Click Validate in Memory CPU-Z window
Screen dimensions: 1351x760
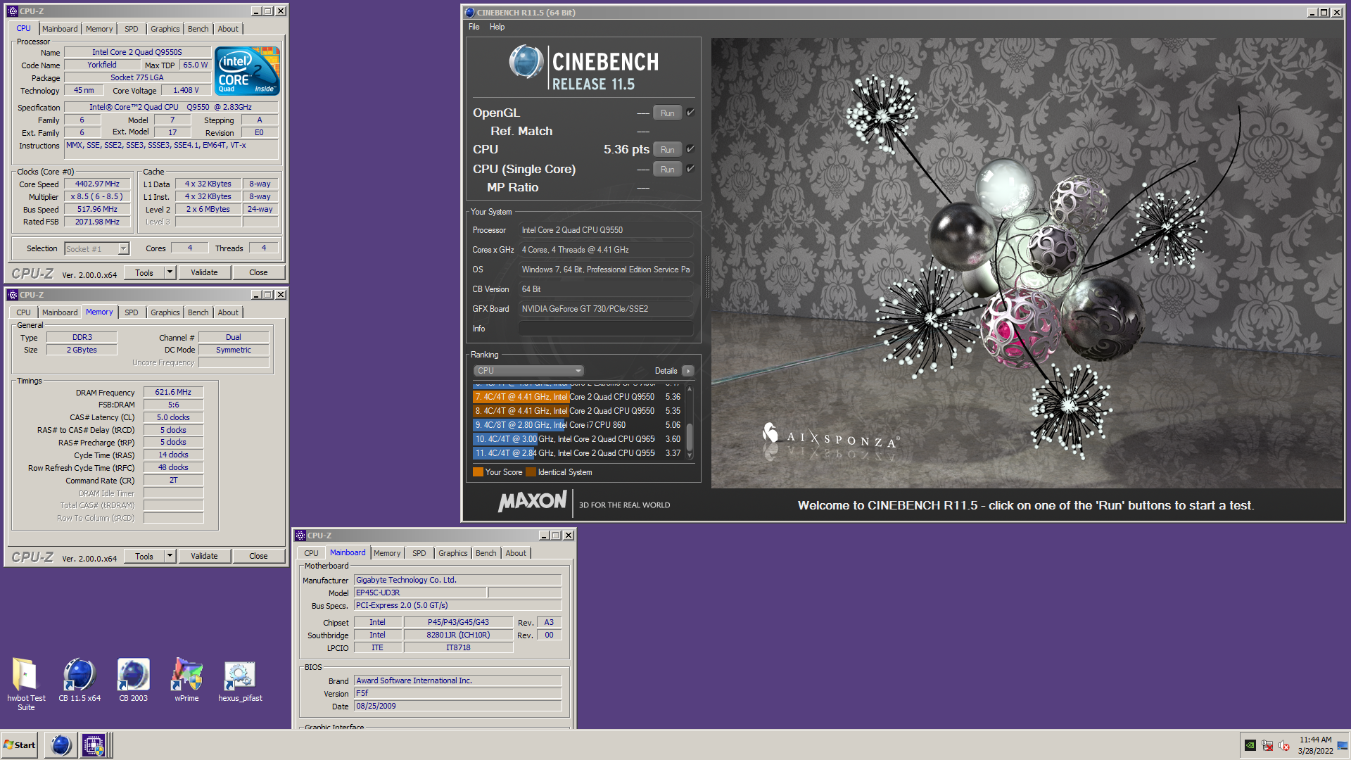pos(204,556)
